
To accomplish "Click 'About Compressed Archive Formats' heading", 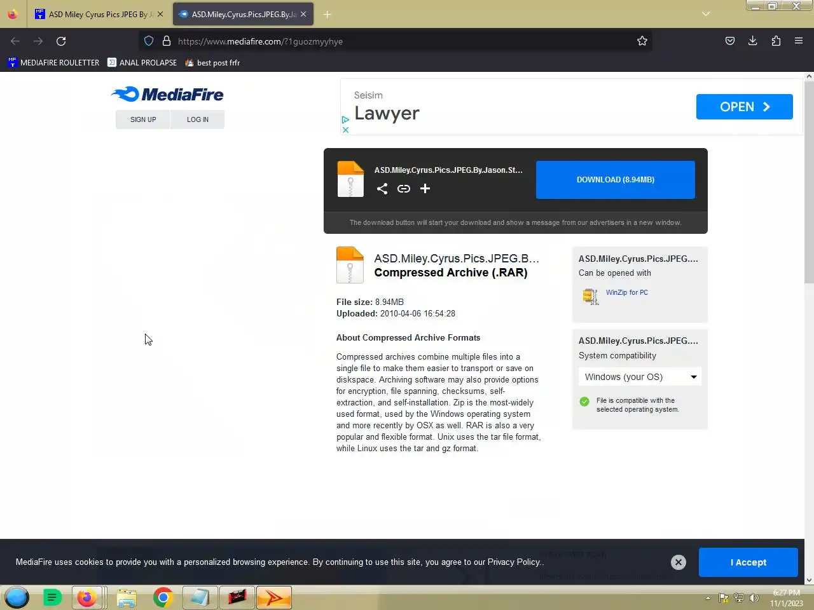I will [x=408, y=337].
